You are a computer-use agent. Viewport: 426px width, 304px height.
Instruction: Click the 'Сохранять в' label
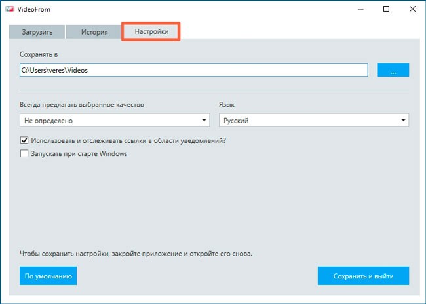(39, 54)
